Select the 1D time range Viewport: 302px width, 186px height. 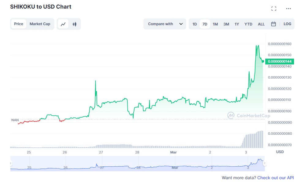point(194,24)
